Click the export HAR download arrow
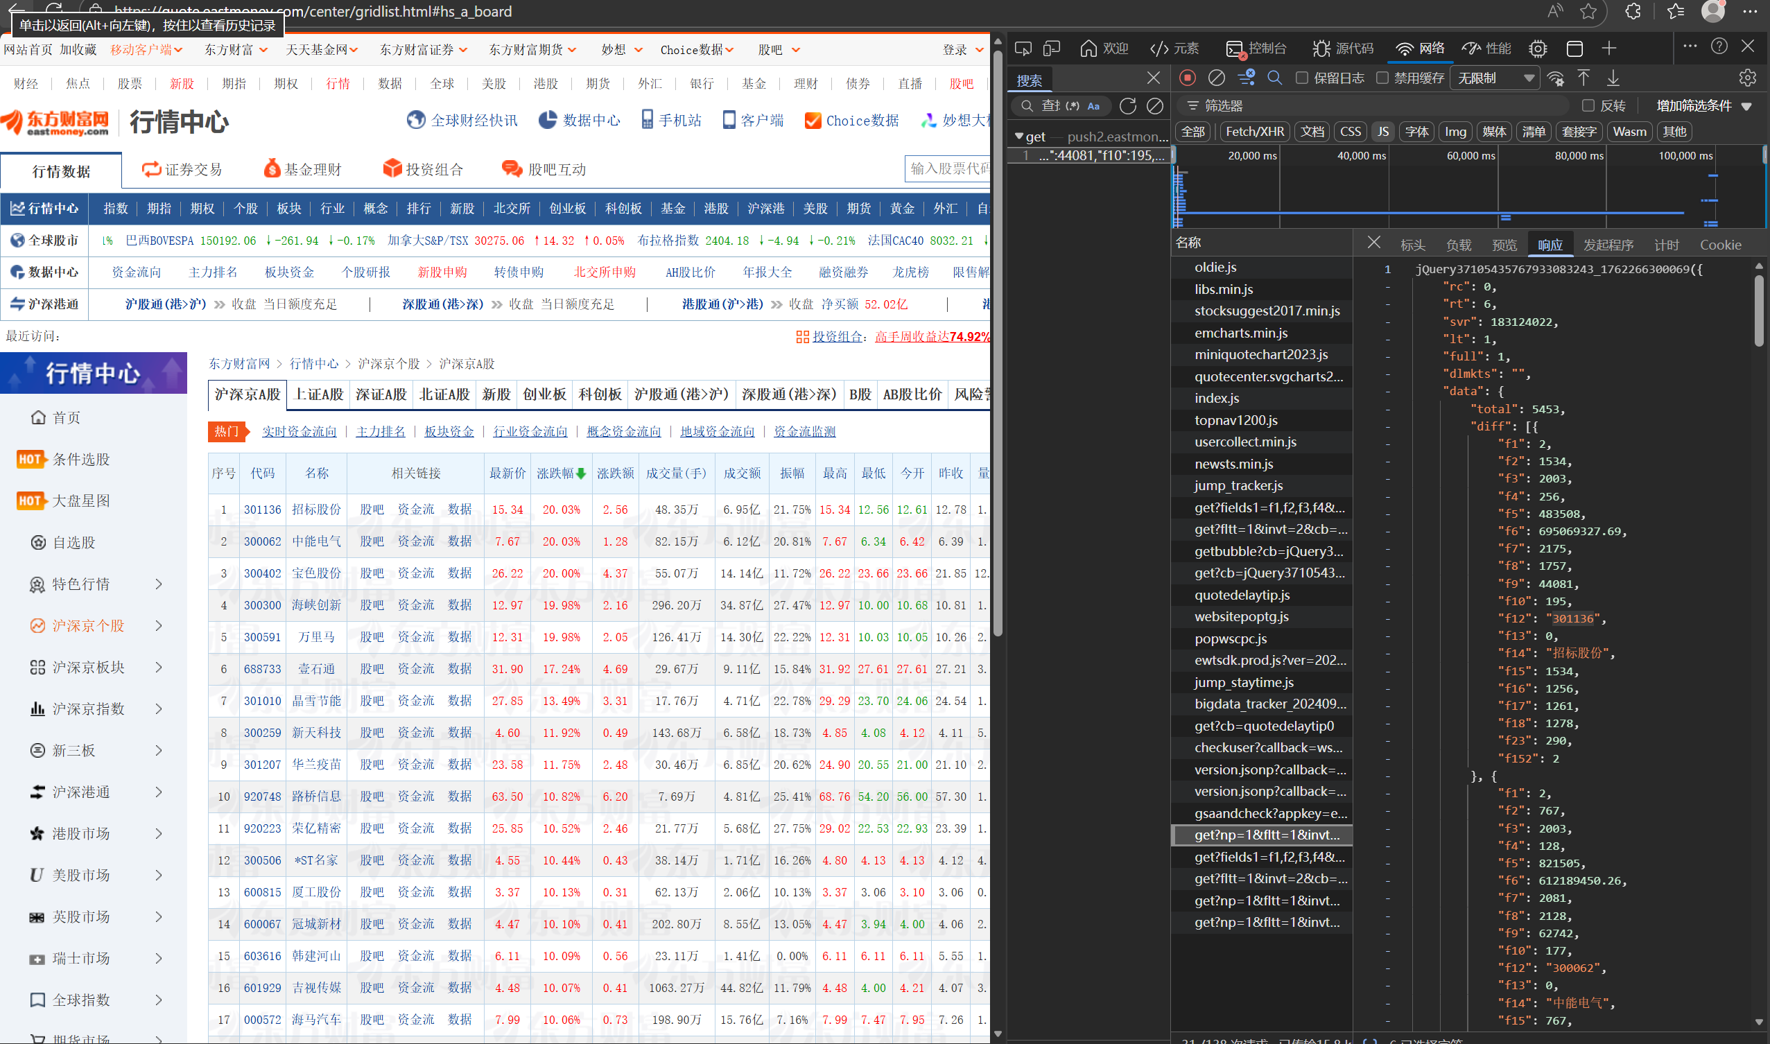The image size is (1770, 1044). click(1613, 78)
